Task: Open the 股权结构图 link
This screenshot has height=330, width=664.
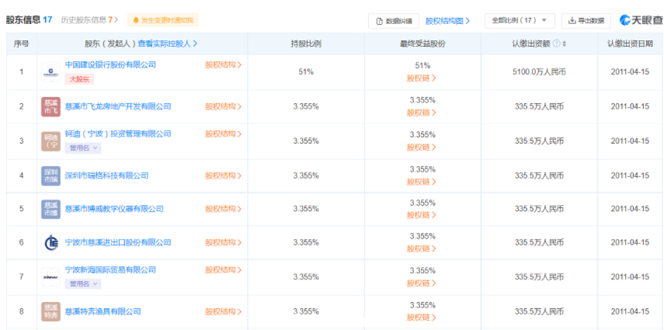Action: (448, 21)
